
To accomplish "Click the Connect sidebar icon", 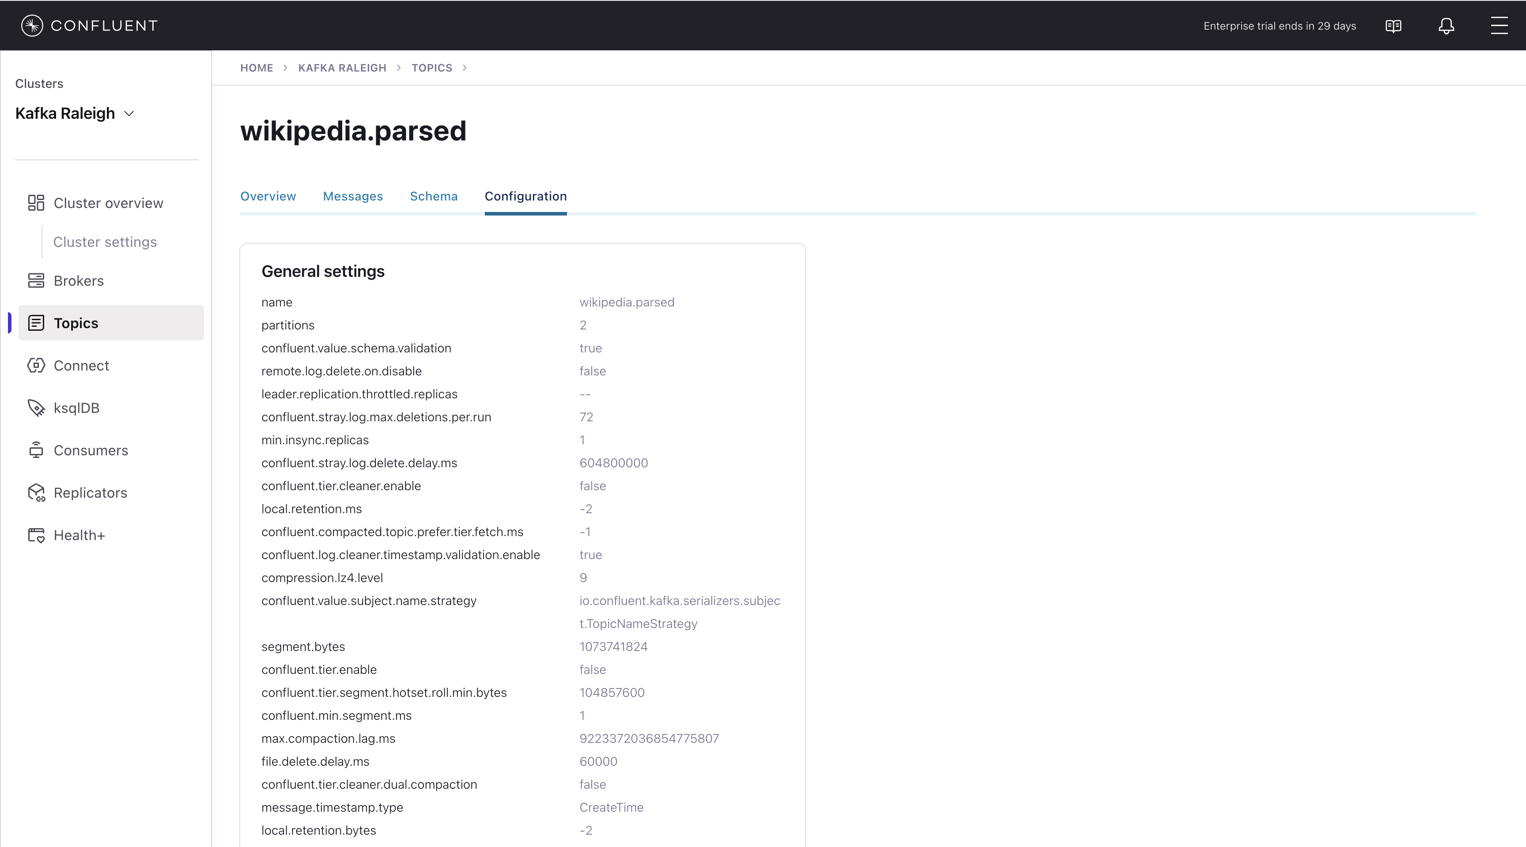I will [x=36, y=366].
